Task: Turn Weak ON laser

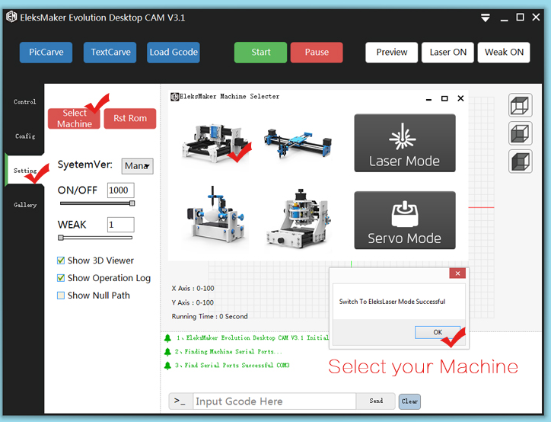Action: (x=504, y=53)
